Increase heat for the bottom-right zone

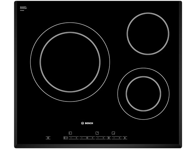pyautogui.click(x=119, y=138)
